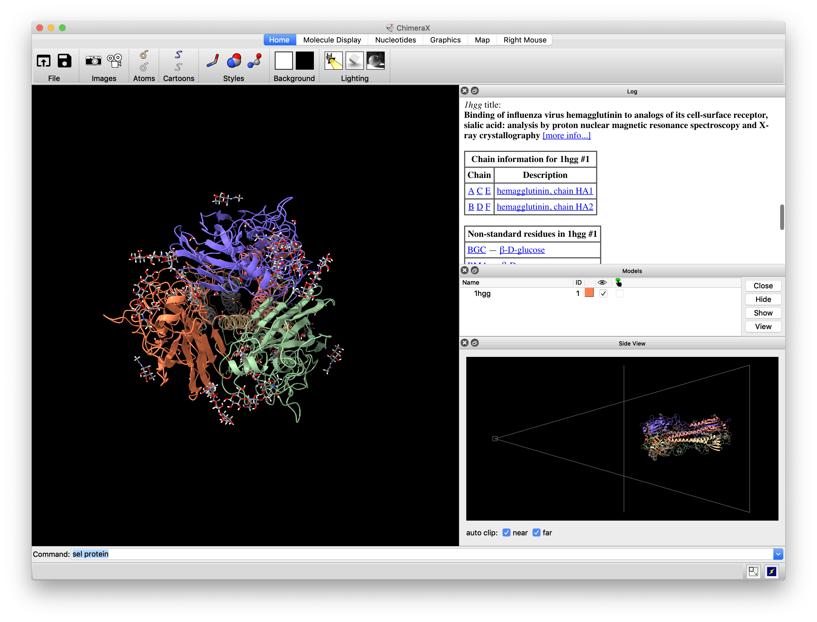Viewport: 817px width, 622px height.
Task: Click the Show cartoons icon
Action: [178, 54]
